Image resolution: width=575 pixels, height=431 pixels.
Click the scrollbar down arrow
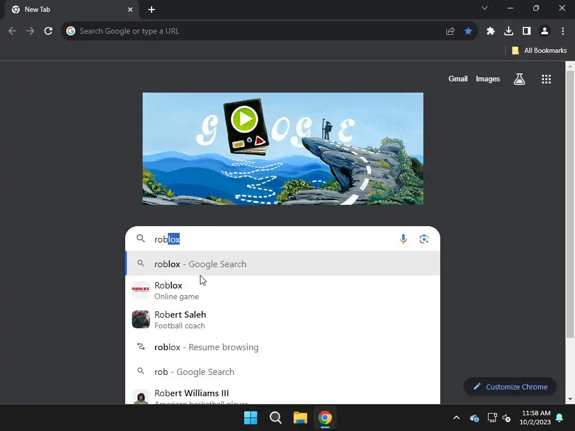tap(571, 399)
